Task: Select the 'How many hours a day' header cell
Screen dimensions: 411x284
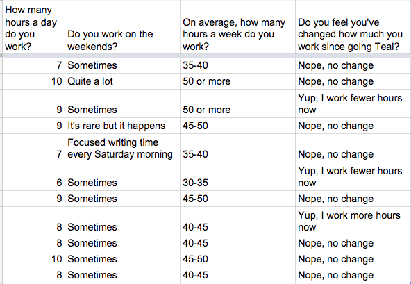Action: tap(33, 28)
